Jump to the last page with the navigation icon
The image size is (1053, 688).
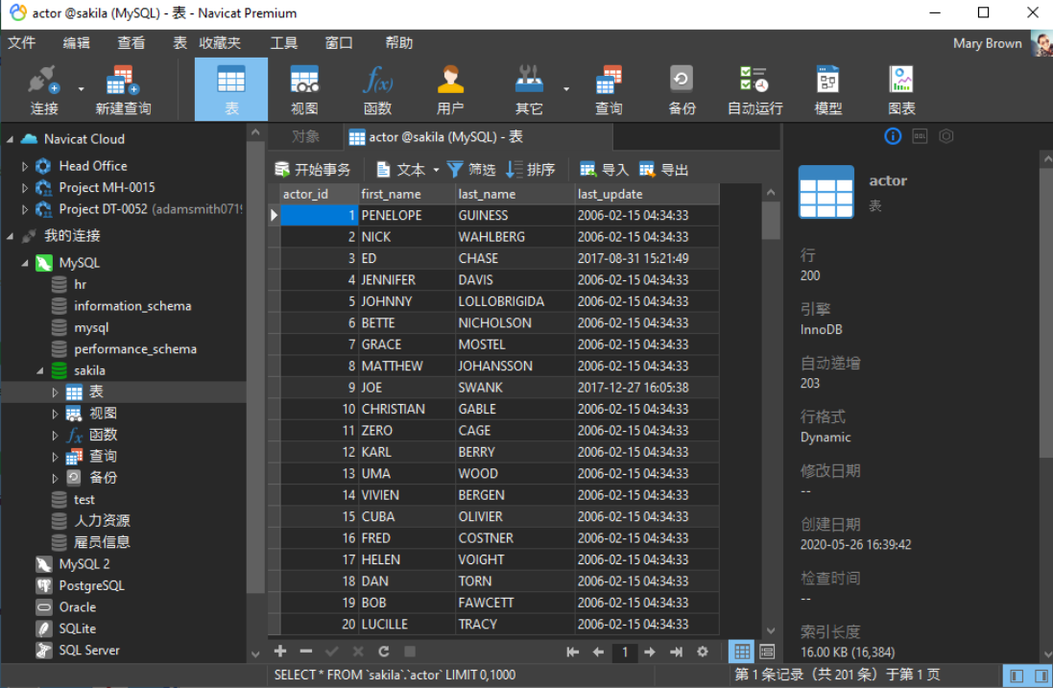click(677, 652)
